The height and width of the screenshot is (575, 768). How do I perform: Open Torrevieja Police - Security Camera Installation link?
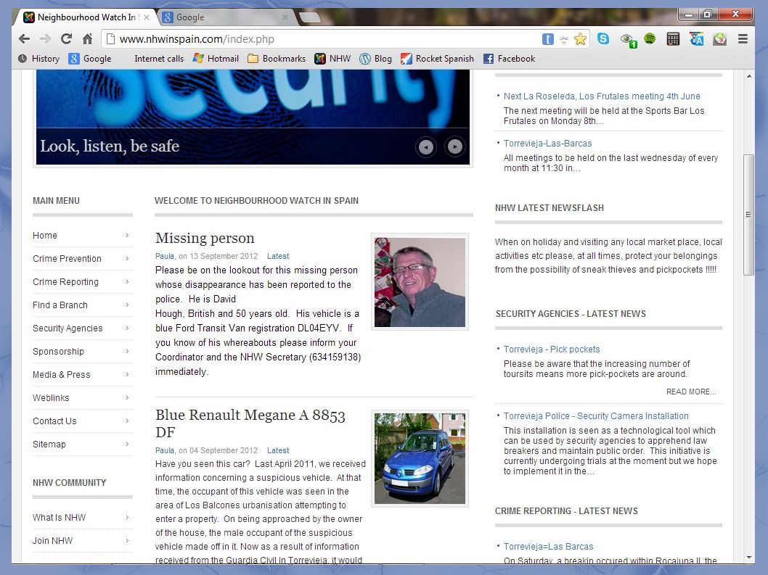[596, 416]
